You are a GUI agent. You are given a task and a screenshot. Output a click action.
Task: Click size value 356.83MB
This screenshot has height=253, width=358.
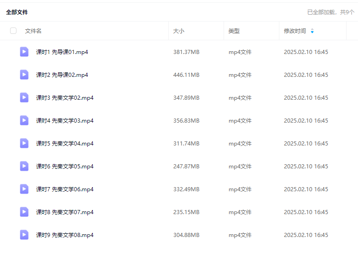click(186, 121)
